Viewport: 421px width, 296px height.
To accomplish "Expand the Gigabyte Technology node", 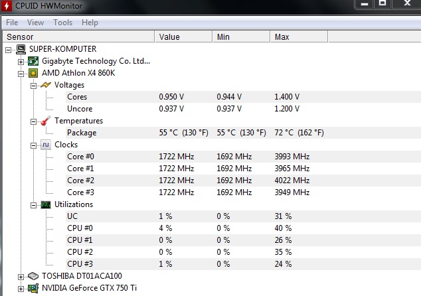I will point(21,62).
